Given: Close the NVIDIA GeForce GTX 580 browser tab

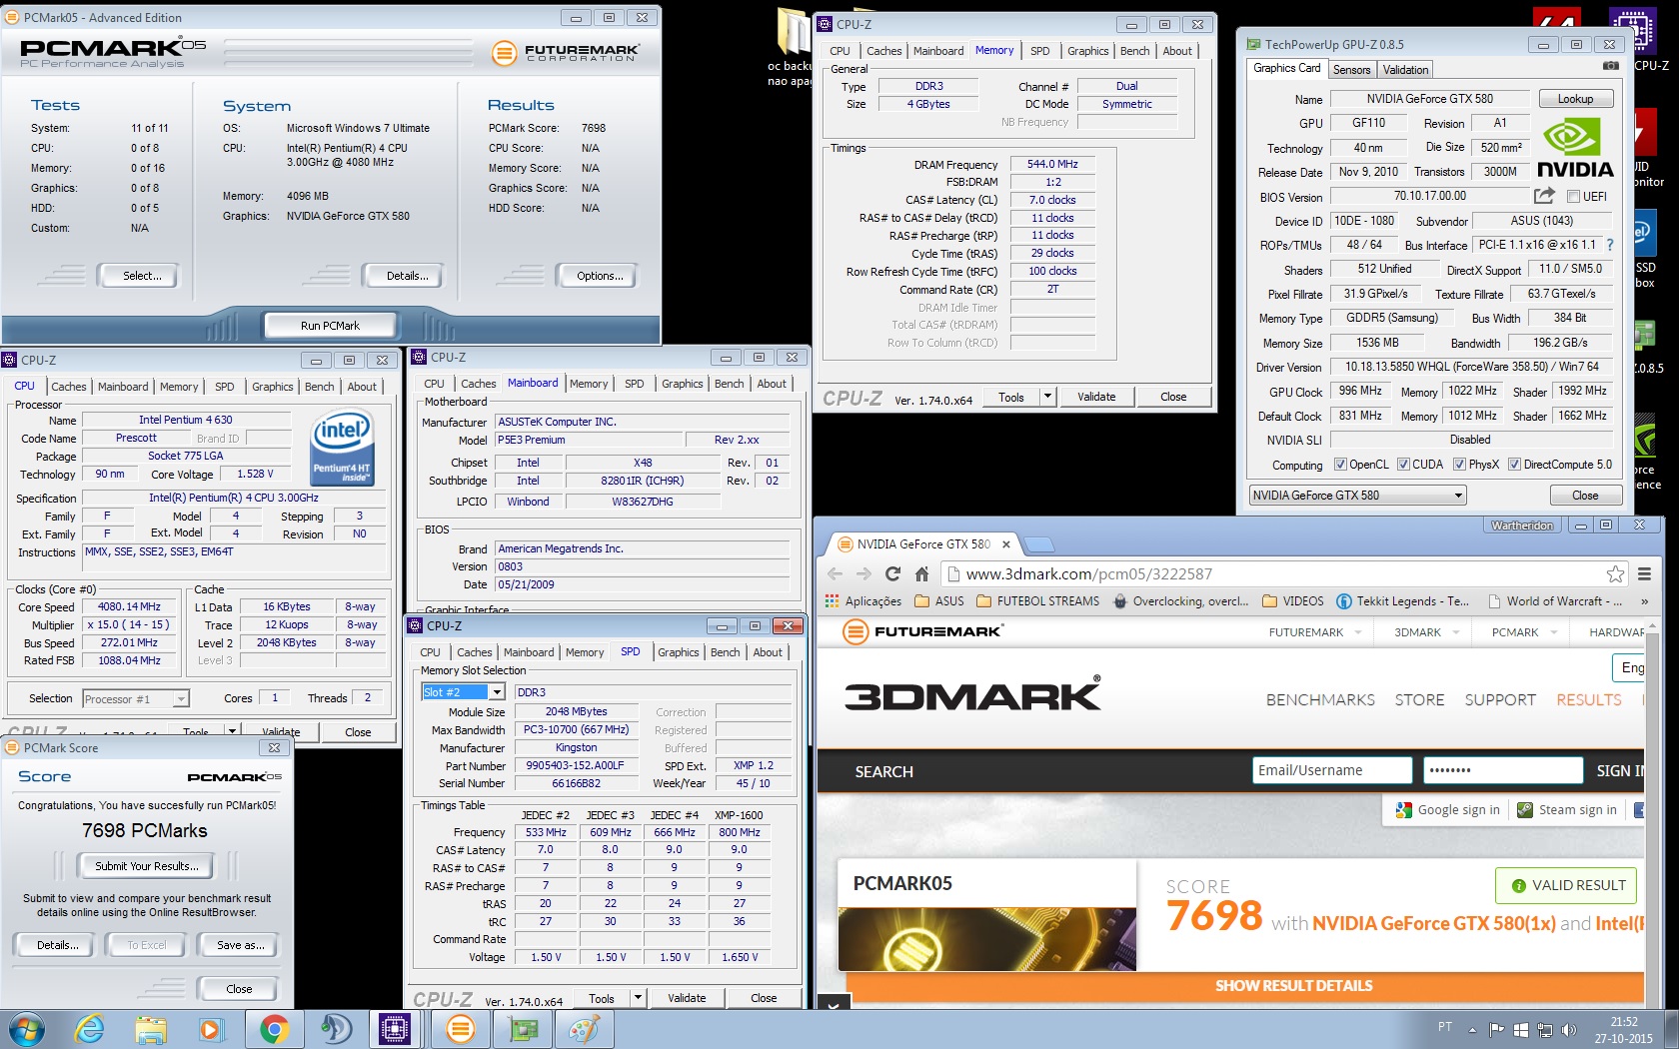Looking at the screenshot, I should tap(1006, 544).
